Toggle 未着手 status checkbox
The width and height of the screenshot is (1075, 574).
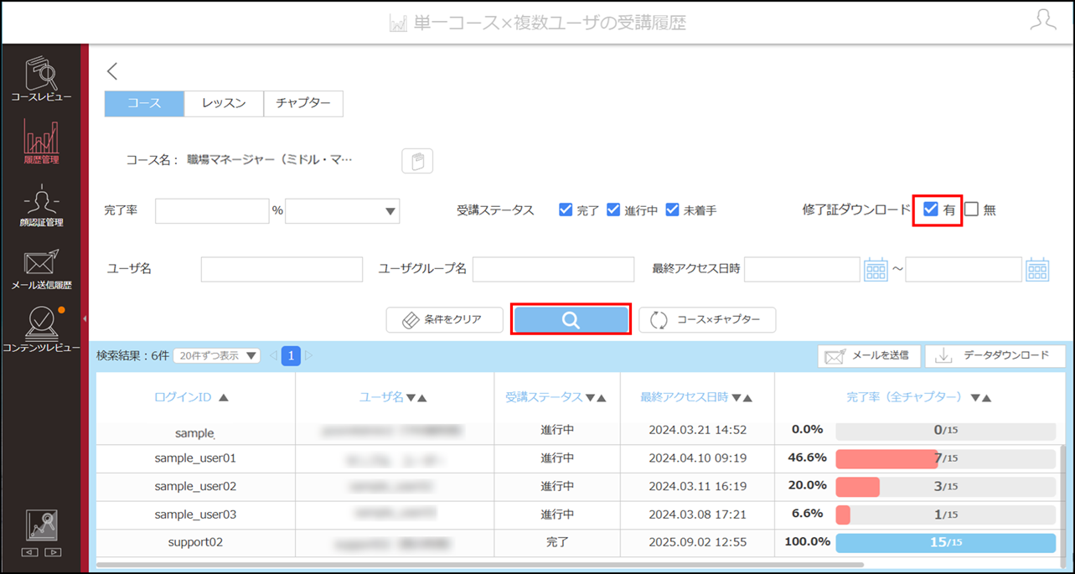point(672,209)
